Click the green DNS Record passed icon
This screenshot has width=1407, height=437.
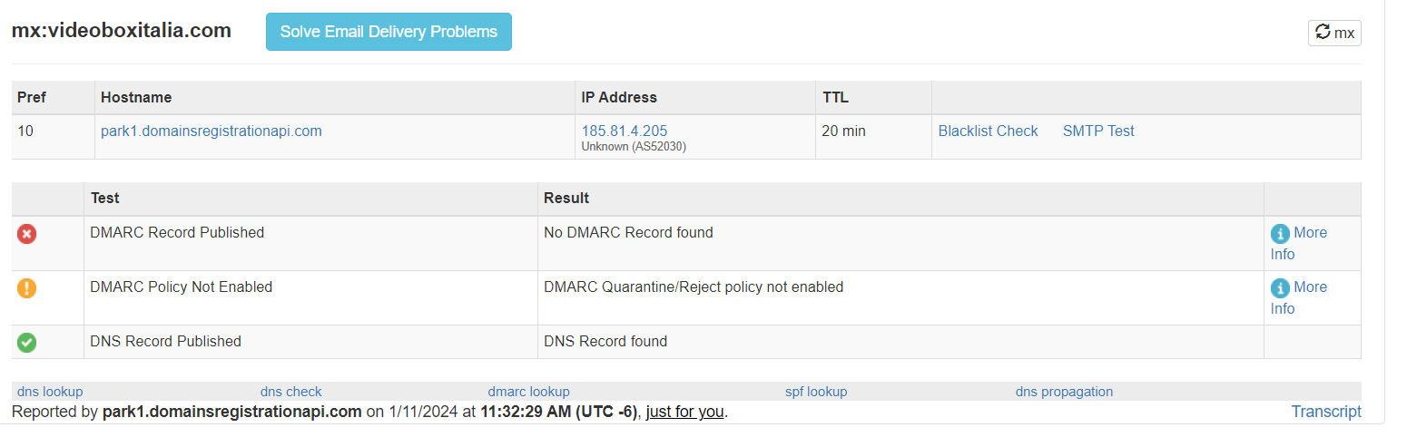27,343
